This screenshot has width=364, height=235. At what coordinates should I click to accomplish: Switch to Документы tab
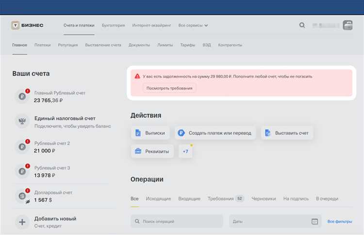click(x=139, y=45)
